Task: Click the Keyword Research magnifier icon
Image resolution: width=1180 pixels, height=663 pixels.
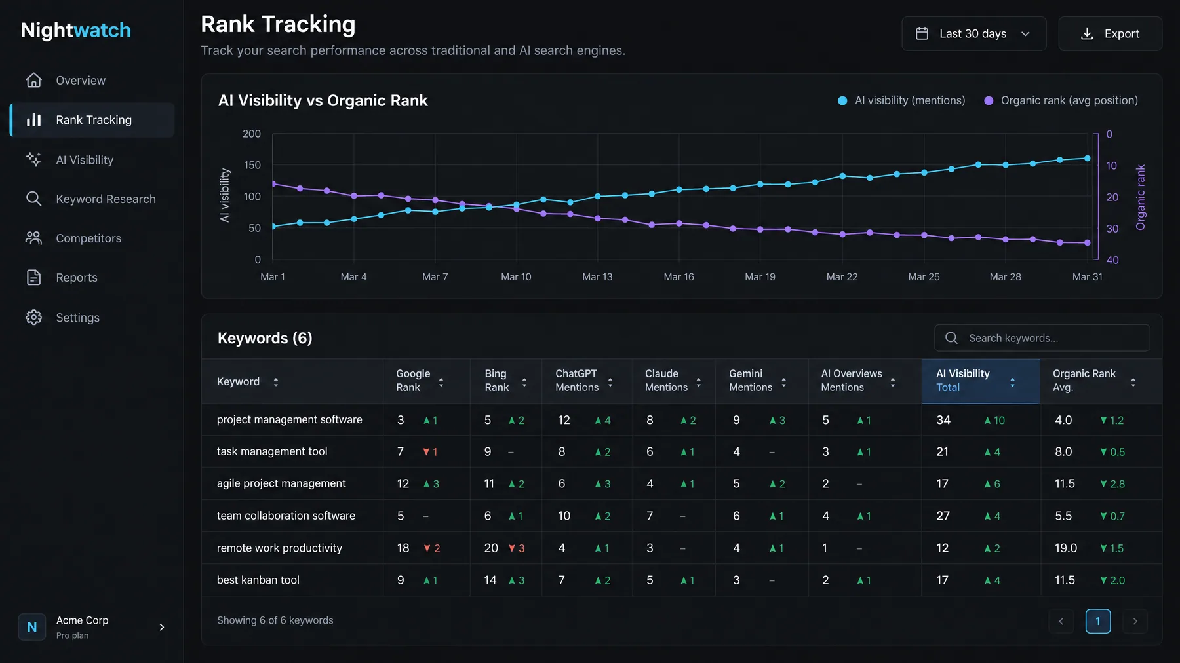Action: 33,199
